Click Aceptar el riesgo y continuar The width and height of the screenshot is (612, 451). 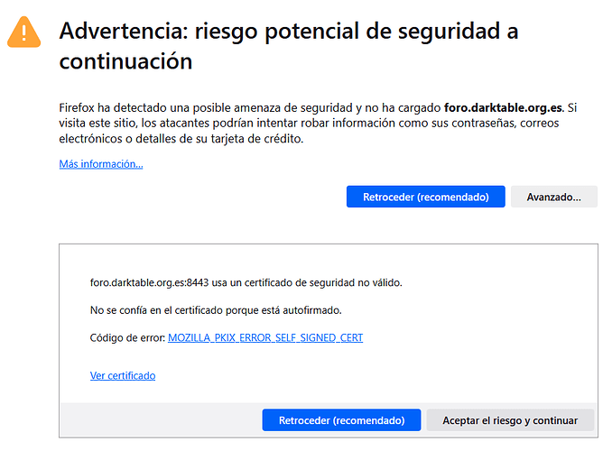click(x=510, y=420)
